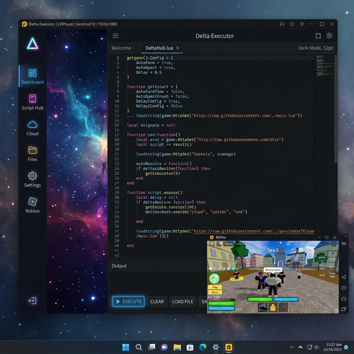Click the Android back arrow in ROPlox side panel
The width and height of the screenshot is (354, 354).
click(x=344, y=277)
